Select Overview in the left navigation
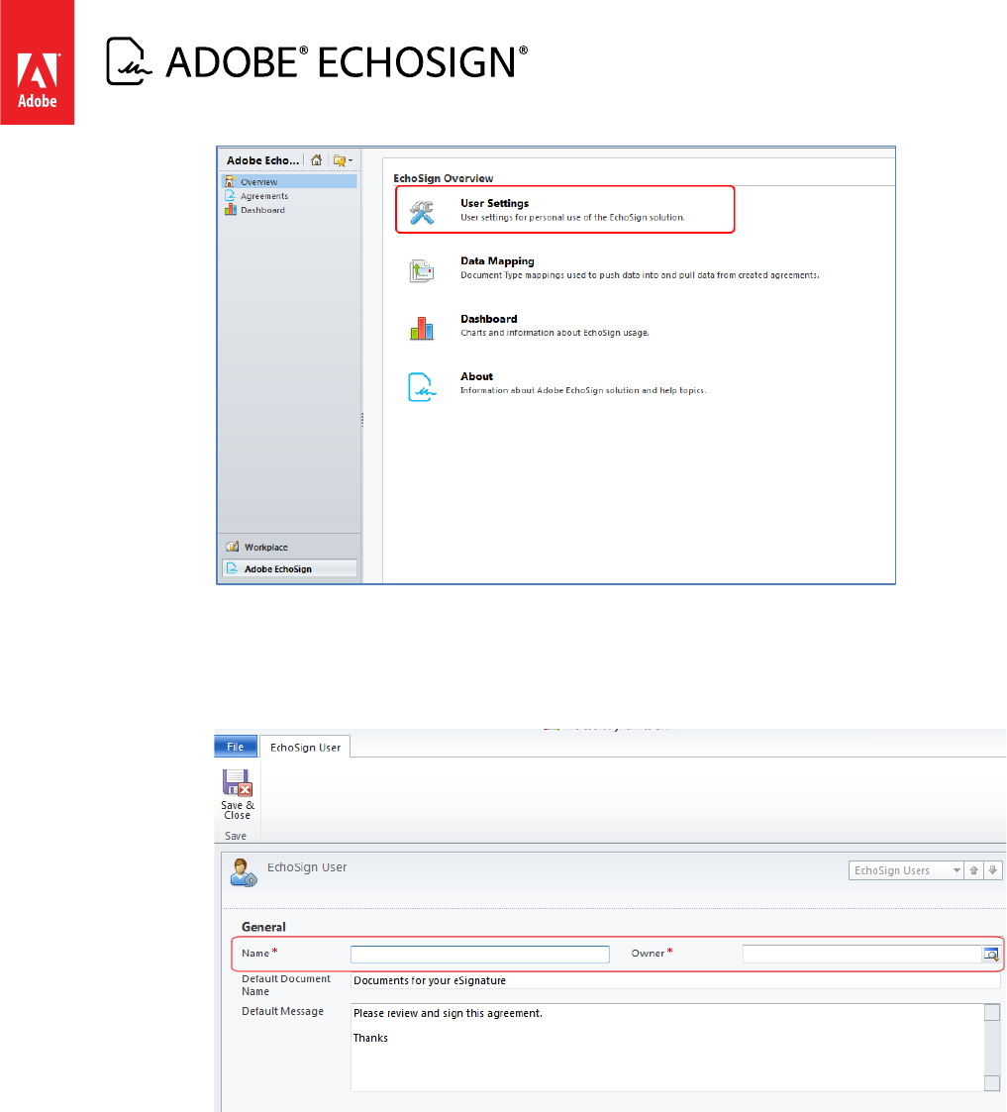Image resolution: width=1007 pixels, height=1112 pixels. (288, 182)
